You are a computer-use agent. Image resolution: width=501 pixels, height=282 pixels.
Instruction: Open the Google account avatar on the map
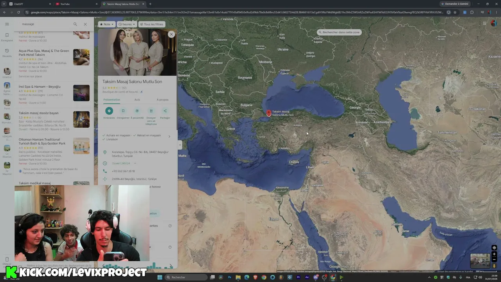[494, 23]
